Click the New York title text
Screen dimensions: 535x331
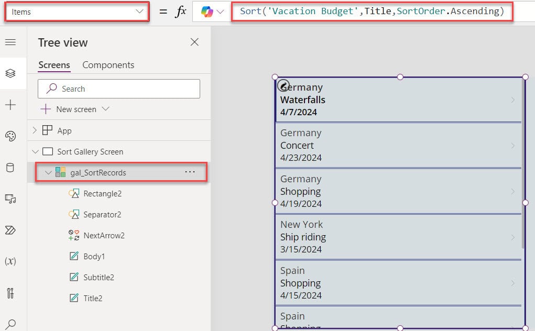pyautogui.click(x=301, y=224)
